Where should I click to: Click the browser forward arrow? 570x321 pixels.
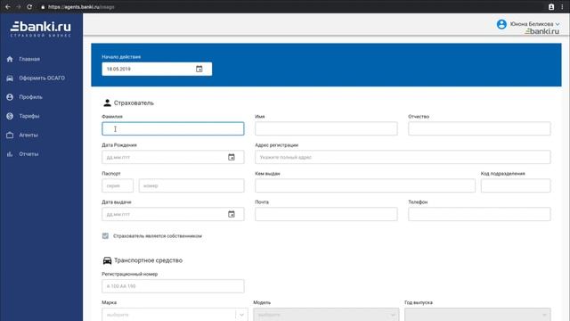19,7
